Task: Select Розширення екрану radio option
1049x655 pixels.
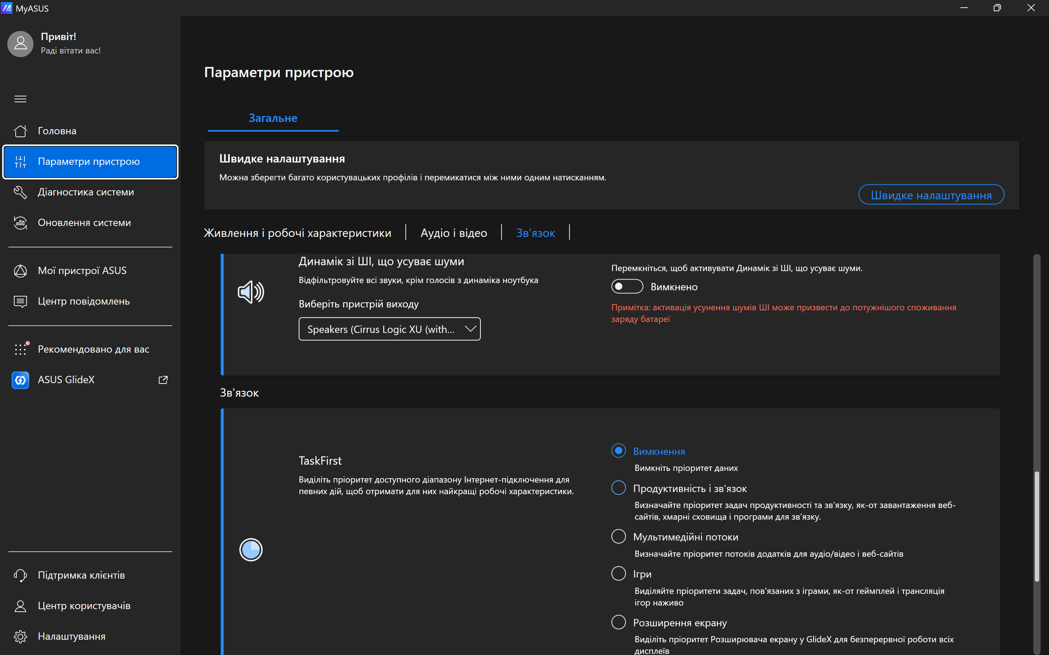Action: [618, 622]
